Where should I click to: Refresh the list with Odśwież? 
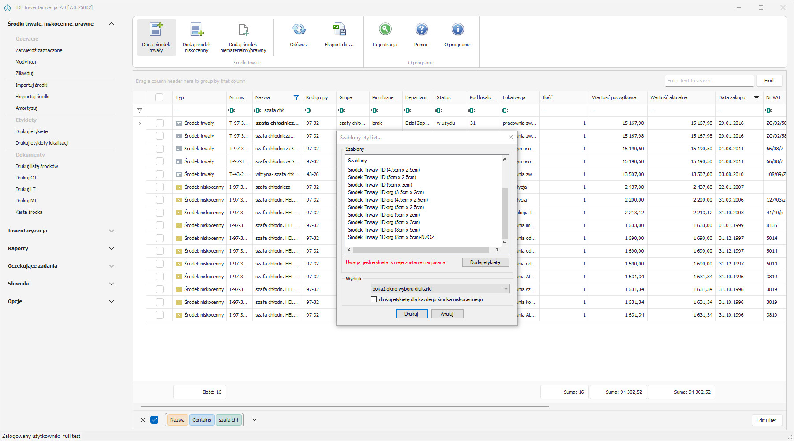pyautogui.click(x=299, y=30)
